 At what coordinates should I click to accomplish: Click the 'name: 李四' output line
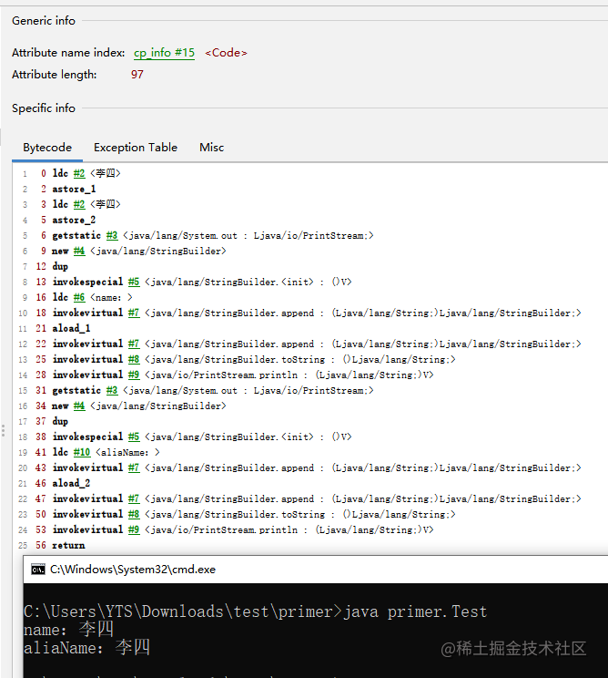[68, 629]
